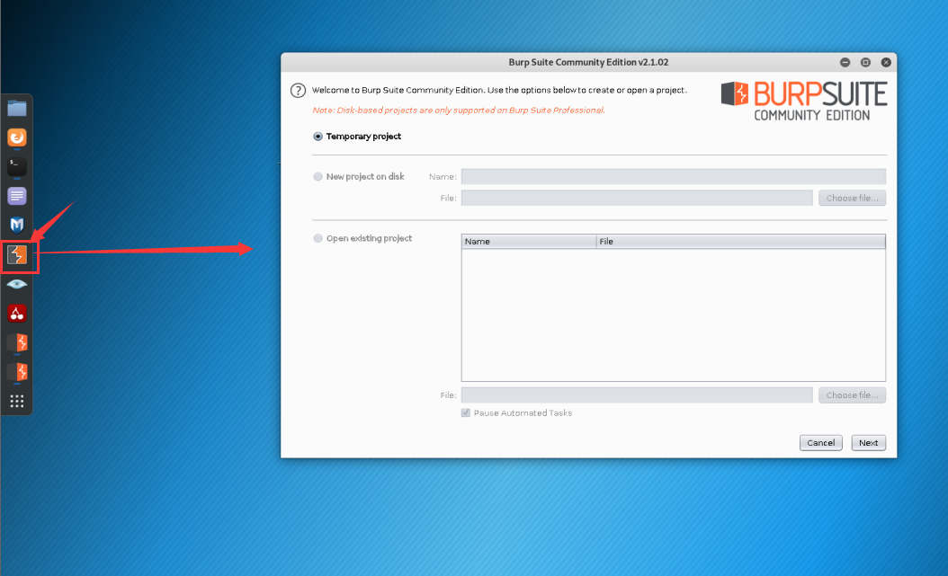Viewport: 948px width, 576px height.
Task: Click File field below the projects table
Action: pos(637,394)
